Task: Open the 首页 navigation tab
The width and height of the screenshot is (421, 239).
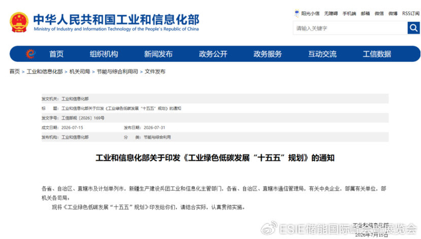Action: [x=57, y=54]
